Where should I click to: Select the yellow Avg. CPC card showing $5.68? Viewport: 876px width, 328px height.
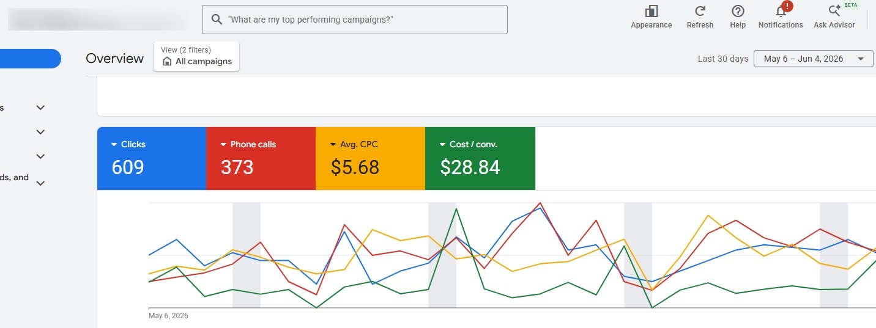point(370,158)
